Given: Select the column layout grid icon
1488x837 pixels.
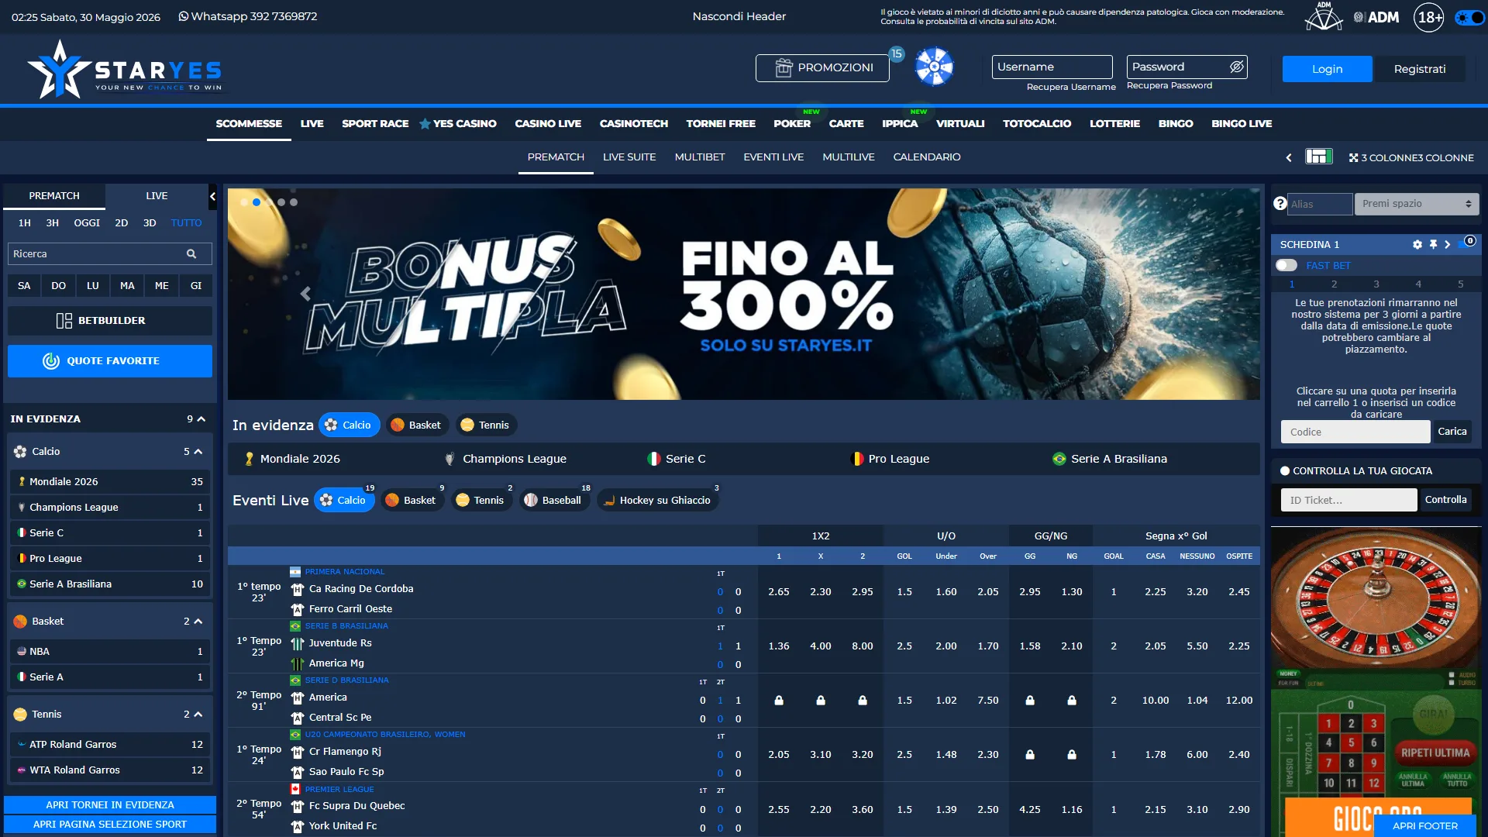Looking at the screenshot, I should (x=1318, y=157).
